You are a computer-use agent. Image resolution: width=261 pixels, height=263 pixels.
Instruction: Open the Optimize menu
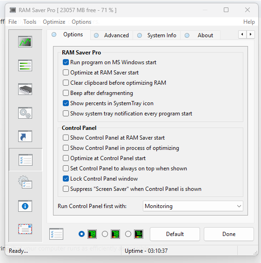click(x=54, y=22)
